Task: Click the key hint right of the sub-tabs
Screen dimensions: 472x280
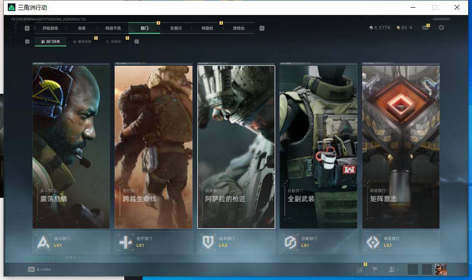Action: 137,42
